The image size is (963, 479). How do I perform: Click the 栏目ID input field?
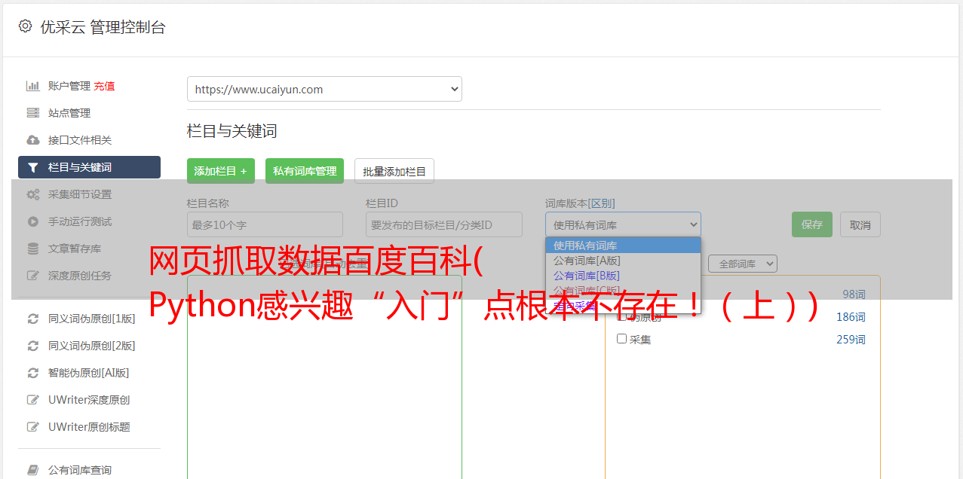point(443,224)
